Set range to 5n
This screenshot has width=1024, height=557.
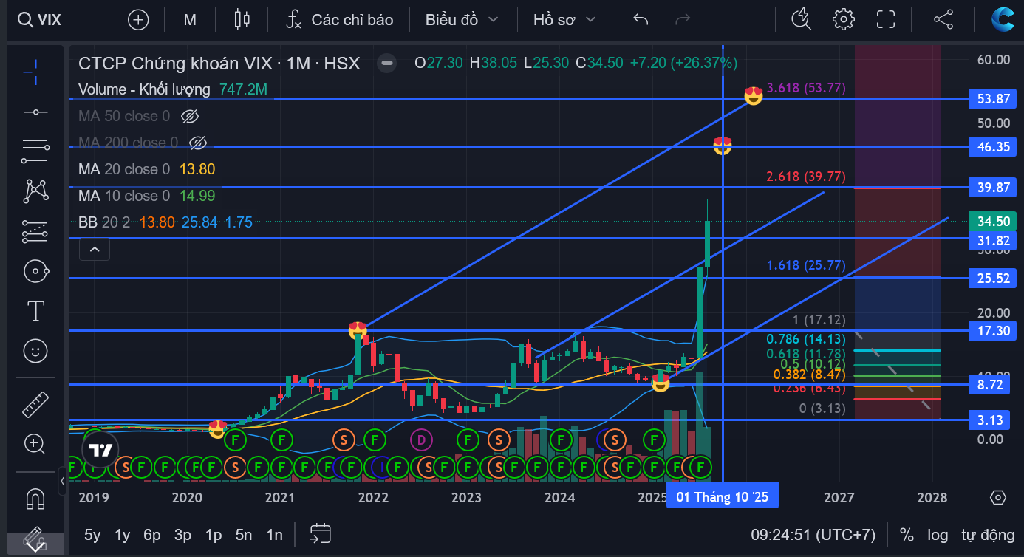pyautogui.click(x=244, y=535)
